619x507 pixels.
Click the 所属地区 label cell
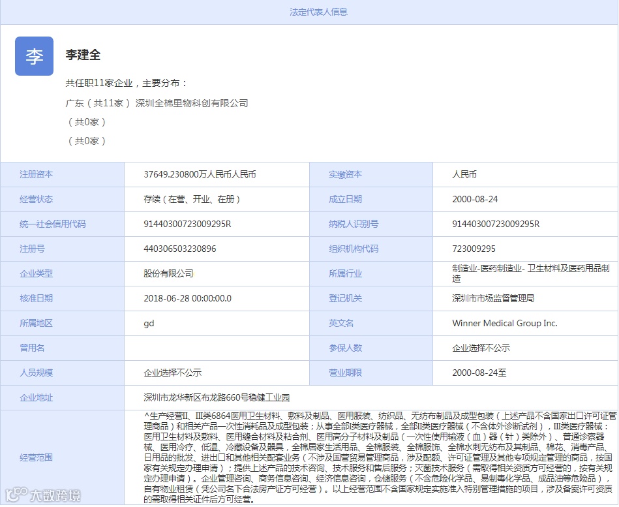[63, 324]
